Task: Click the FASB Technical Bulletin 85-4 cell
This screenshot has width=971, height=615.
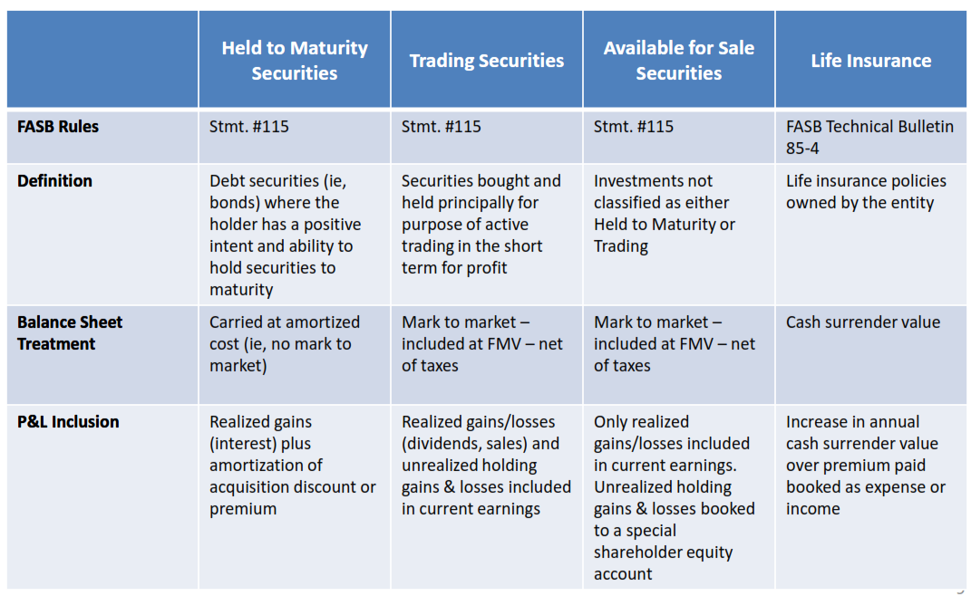Action: (x=869, y=138)
